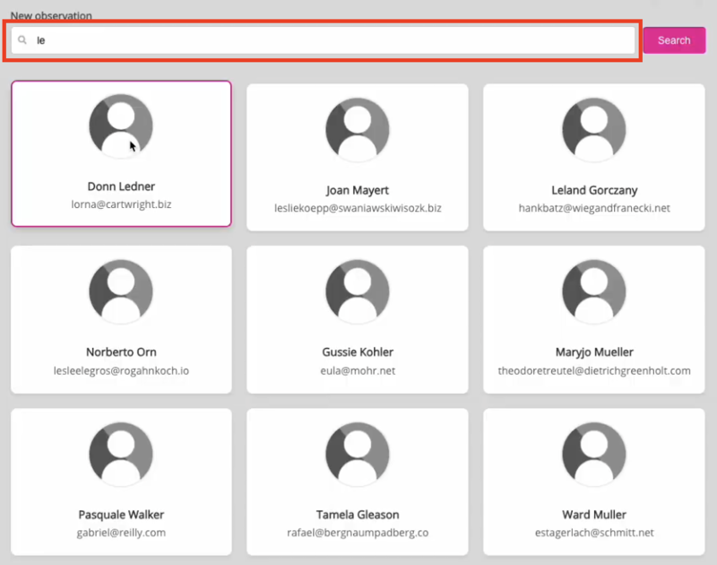Image resolution: width=717 pixels, height=565 pixels.
Task: Click email theodoretreutel@dietrichgreenholt.com
Action: tap(593, 370)
